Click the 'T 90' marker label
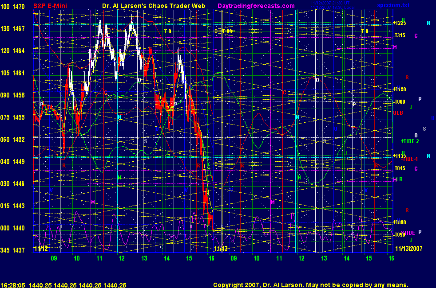 click(x=227, y=31)
